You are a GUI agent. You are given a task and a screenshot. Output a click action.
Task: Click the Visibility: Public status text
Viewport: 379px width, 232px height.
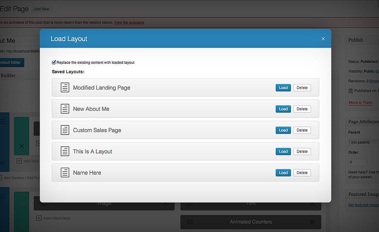[x=361, y=71]
